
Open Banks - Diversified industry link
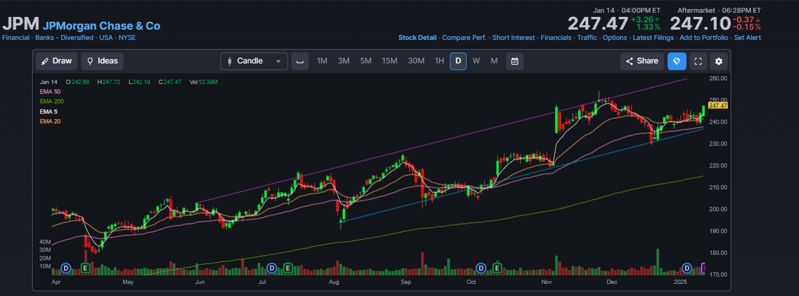pyautogui.click(x=64, y=37)
